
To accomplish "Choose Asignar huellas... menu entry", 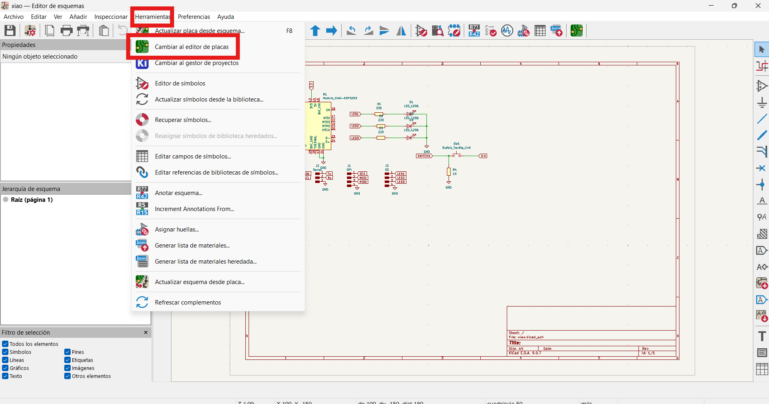I will pos(218,229).
